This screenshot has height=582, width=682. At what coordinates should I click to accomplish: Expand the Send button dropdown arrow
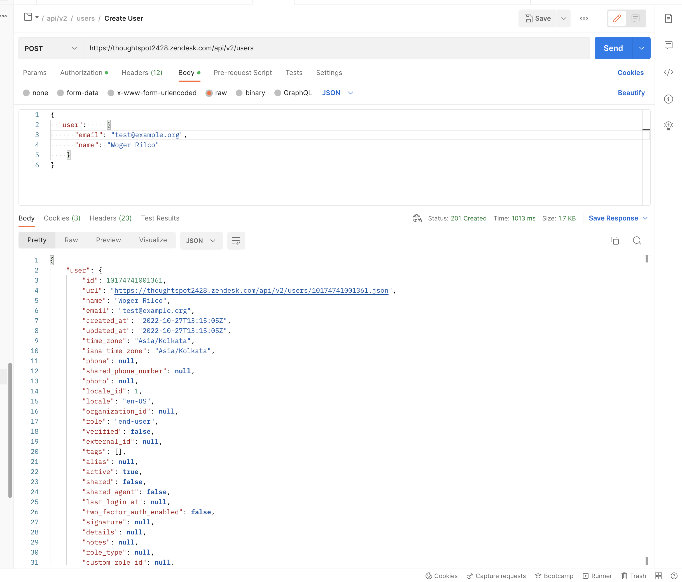click(642, 47)
